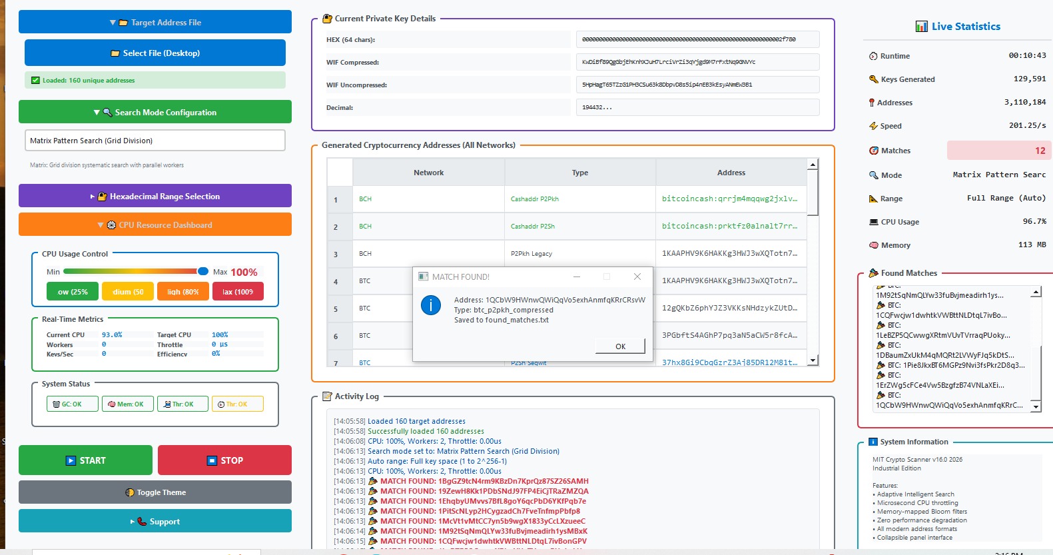Click the Loaded addresses green checkbox
The image size is (1053, 555).
click(x=35, y=81)
